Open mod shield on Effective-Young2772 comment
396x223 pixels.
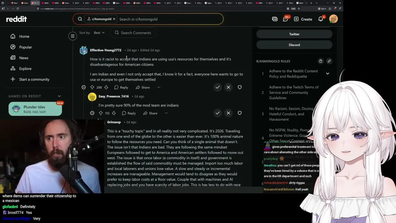(x=239, y=87)
